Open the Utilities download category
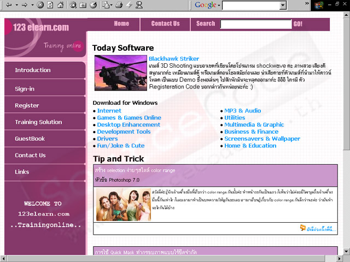 (x=235, y=118)
